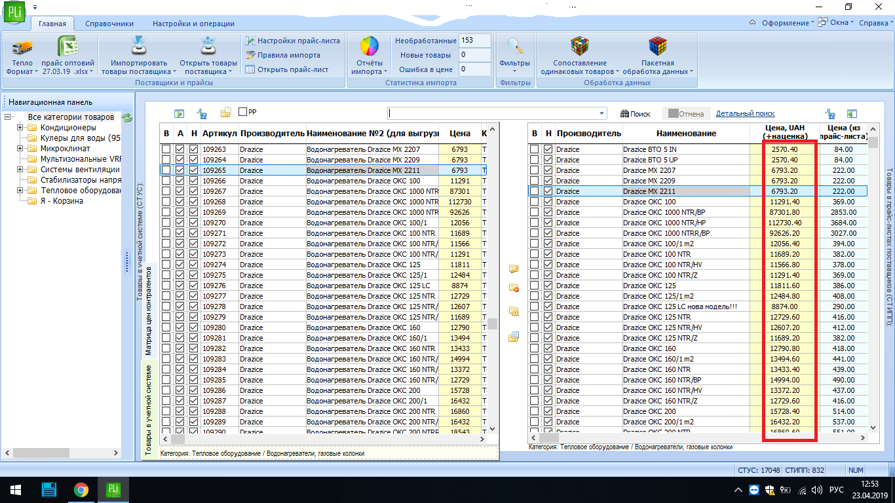Click the Тепло Формат truck icon
The image size is (895, 503).
22,47
